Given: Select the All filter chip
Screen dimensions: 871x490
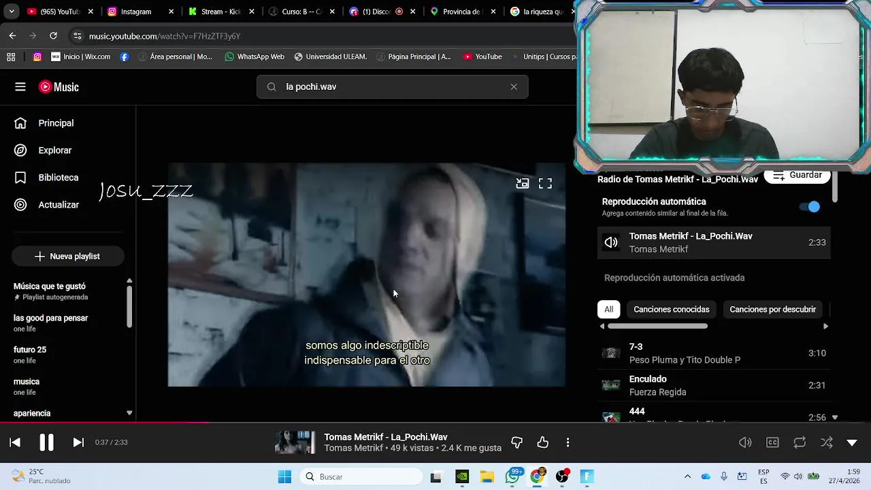Looking at the screenshot, I should coord(608,309).
